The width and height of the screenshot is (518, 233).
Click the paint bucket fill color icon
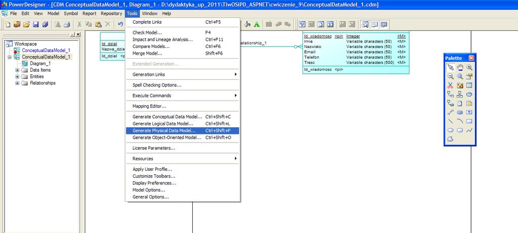click(247, 24)
